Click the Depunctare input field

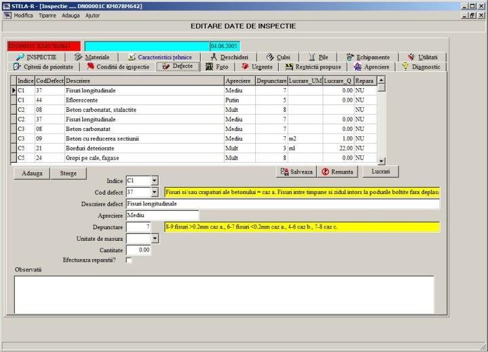138,227
